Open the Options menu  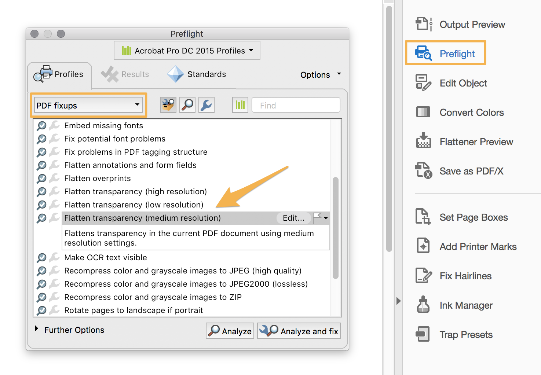coord(321,75)
